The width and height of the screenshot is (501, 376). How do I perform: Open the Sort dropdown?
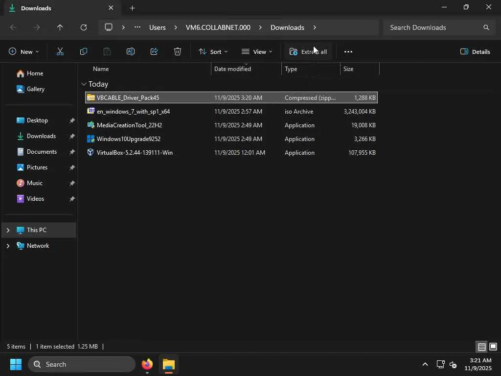pos(213,51)
